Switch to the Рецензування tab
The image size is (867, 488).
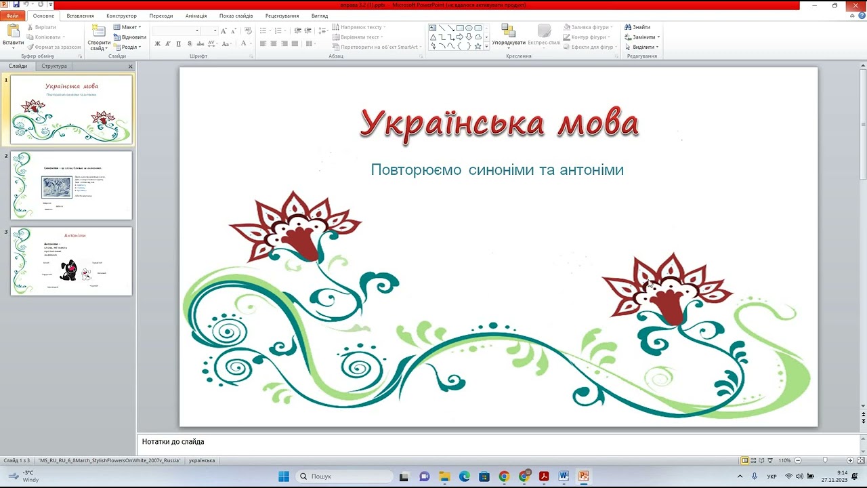282,16
